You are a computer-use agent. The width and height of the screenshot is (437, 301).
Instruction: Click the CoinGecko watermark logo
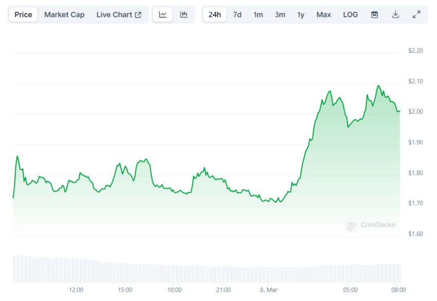tap(370, 224)
